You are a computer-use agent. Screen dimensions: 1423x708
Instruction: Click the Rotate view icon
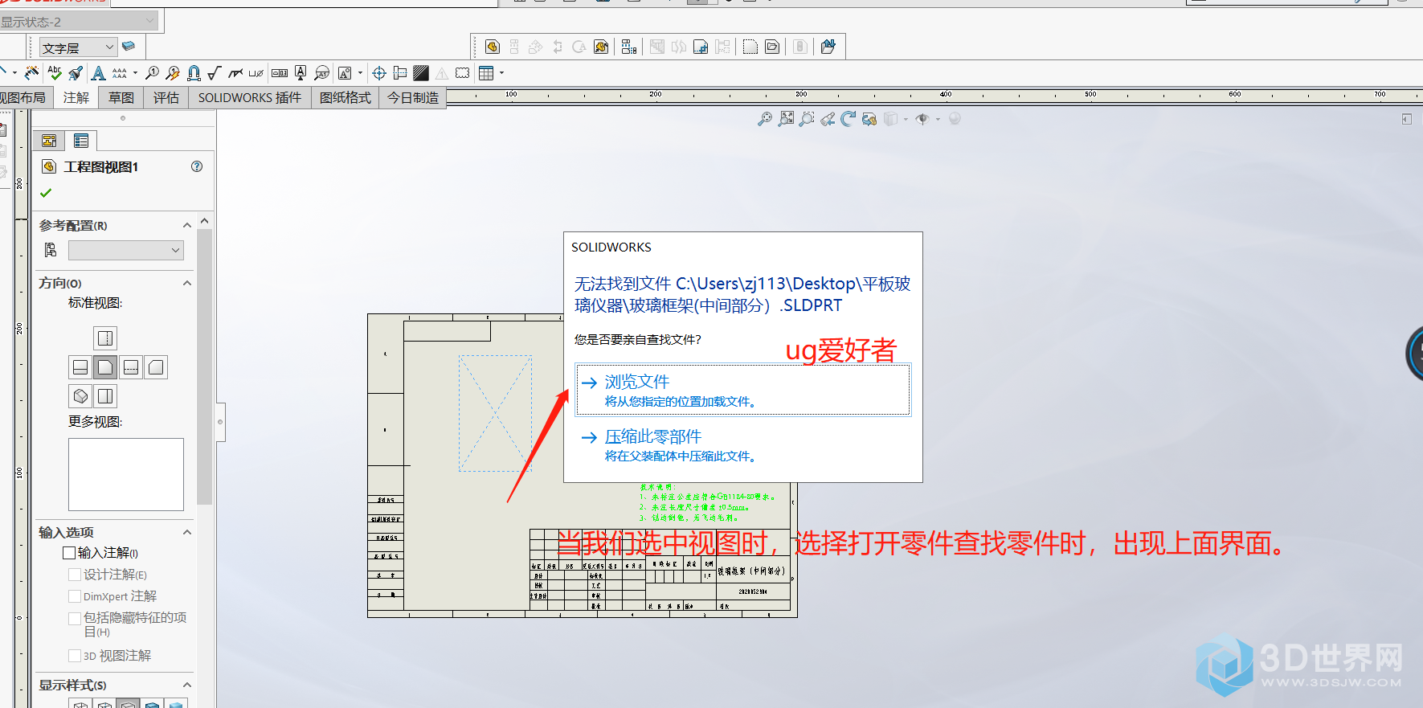click(848, 119)
